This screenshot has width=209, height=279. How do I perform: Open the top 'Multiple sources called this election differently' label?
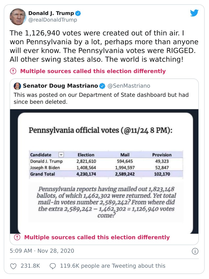pos(93,71)
